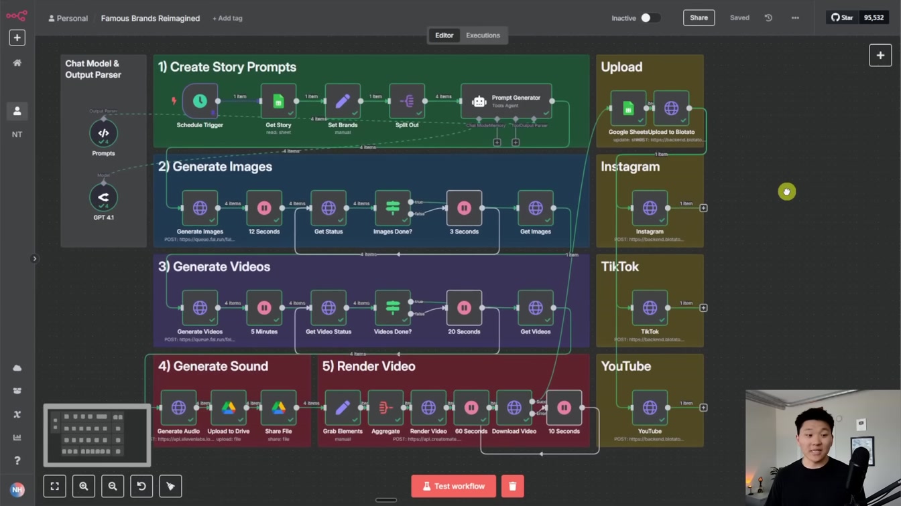Viewport: 901px width, 506px height.
Task: Open the Get Video Status node
Action: 328,308
